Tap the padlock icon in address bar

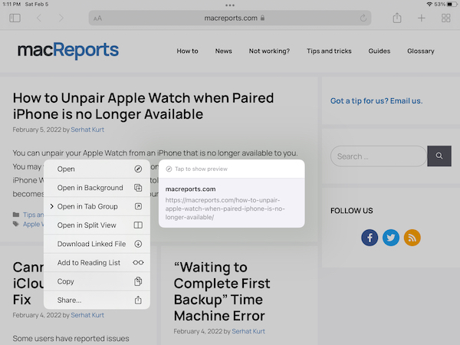coord(262,18)
